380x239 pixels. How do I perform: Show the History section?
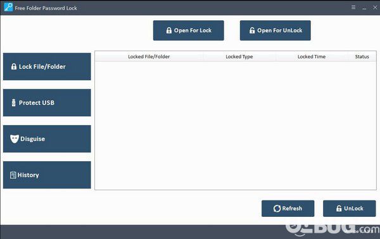pyautogui.click(x=47, y=175)
